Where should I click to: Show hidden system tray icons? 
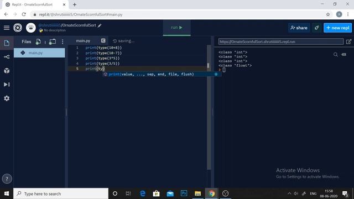pyautogui.click(x=289, y=193)
